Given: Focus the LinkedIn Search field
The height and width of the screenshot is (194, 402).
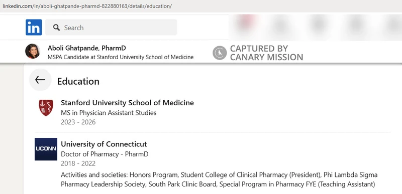Looking at the screenshot, I should pyautogui.click(x=111, y=28).
